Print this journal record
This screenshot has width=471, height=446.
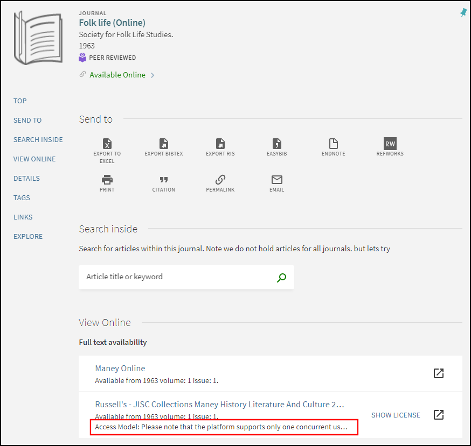[107, 180]
